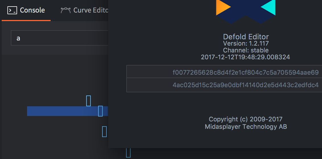Select the hash starting with f0077265
322x159 pixels.
(x=245, y=72)
